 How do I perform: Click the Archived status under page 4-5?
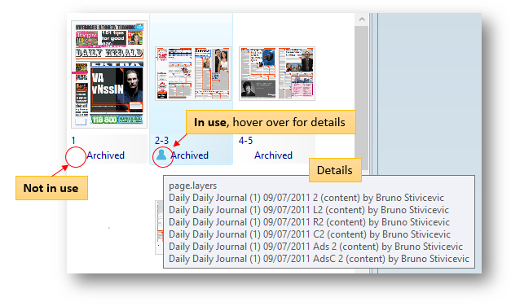273,155
